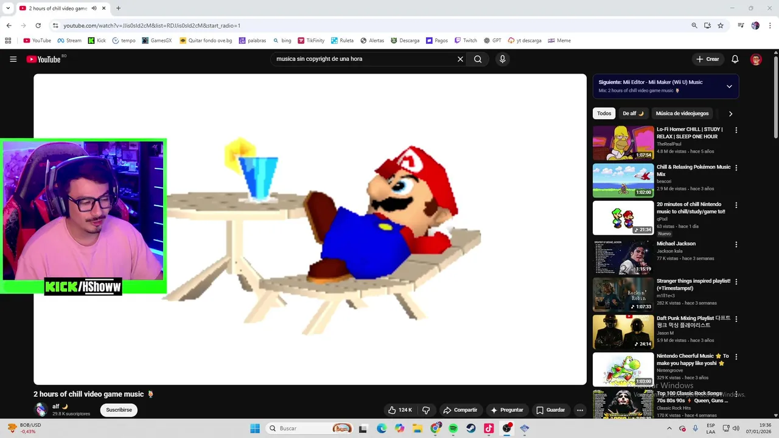Screen dimensions: 779x438
Task: Open Michael Jackson video title
Action: [x=676, y=243]
